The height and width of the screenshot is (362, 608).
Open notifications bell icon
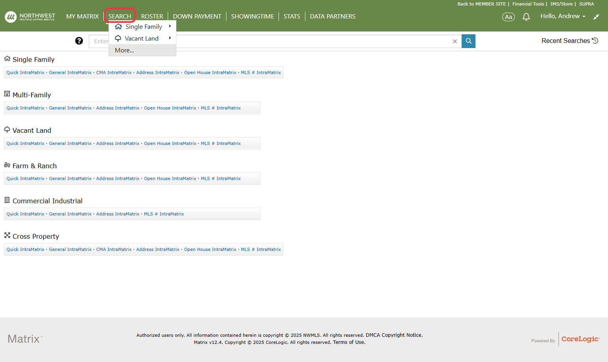click(526, 17)
